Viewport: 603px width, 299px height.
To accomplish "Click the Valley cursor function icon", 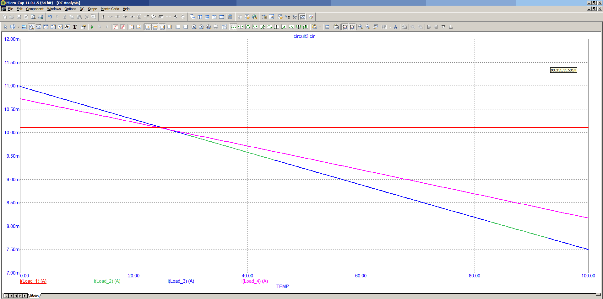I will (255, 27).
